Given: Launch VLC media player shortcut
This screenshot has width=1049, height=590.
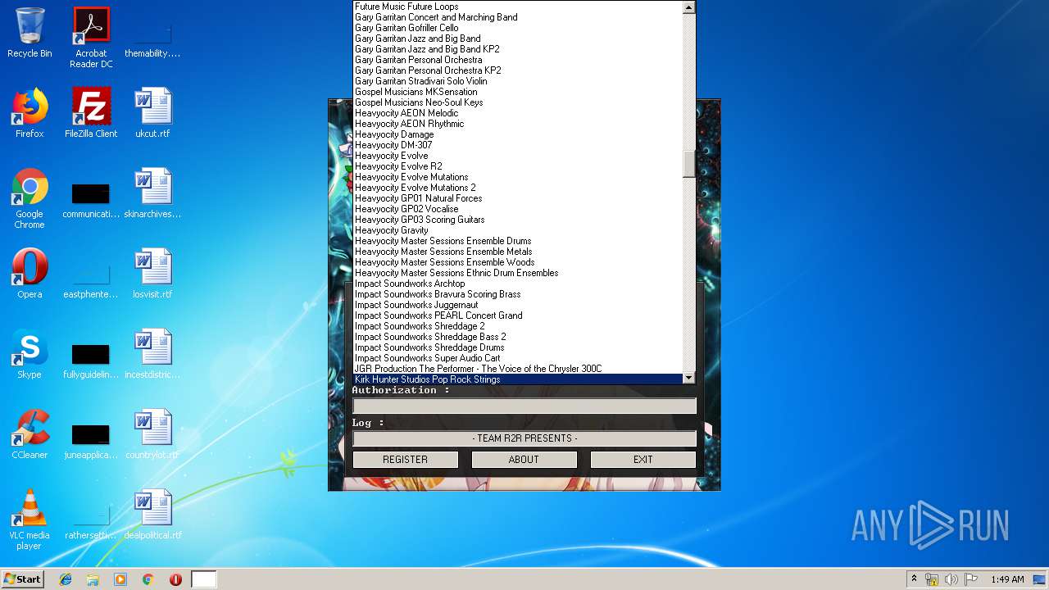Looking at the screenshot, I should point(30,520).
